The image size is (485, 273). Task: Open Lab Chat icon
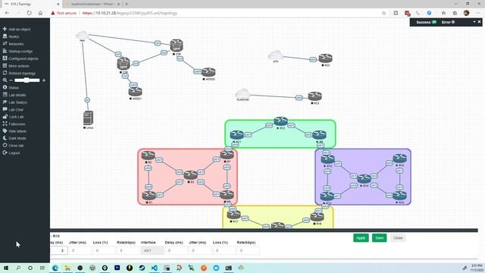(5, 109)
